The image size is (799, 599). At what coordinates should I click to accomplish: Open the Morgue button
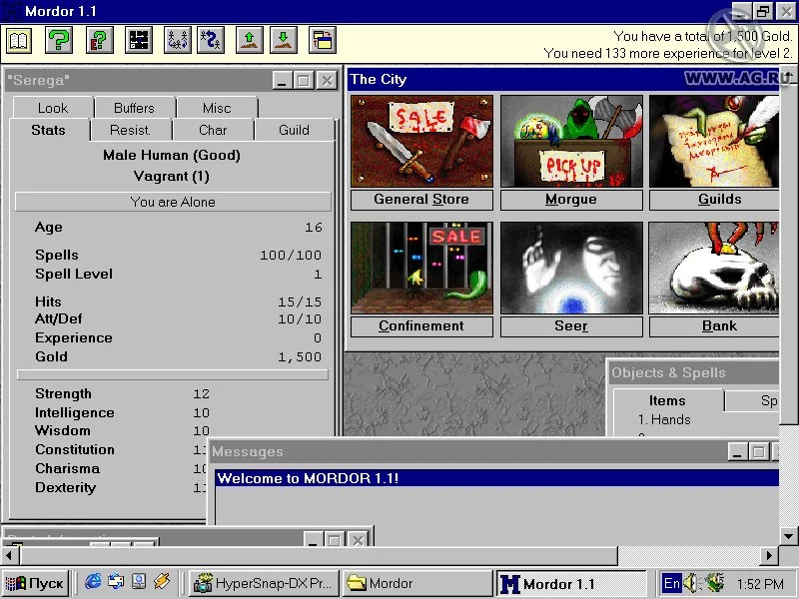pyautogui.click(x=571, y=200)
